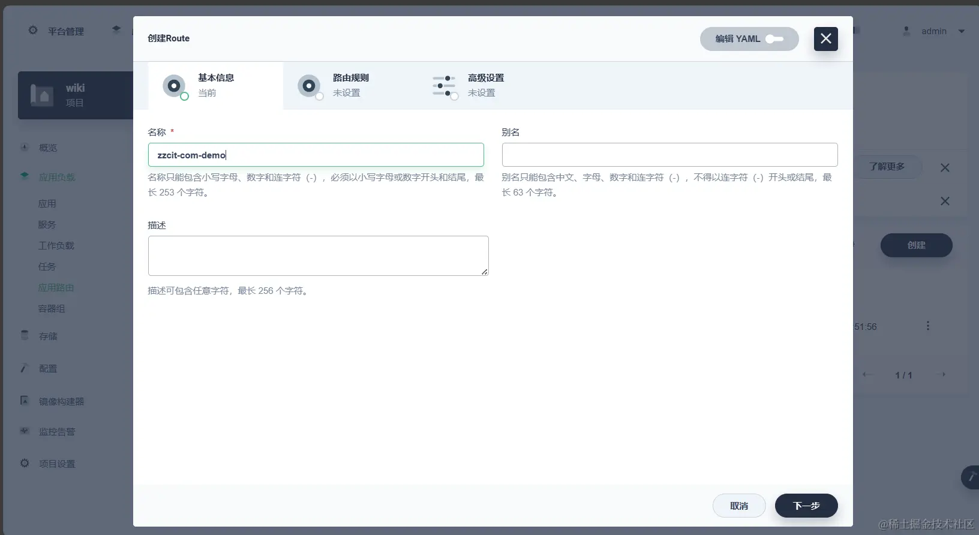The width and height of the screenshot is (979, 535).
Task: Expand 应用负载 in the sidebar
Action: 57,177
